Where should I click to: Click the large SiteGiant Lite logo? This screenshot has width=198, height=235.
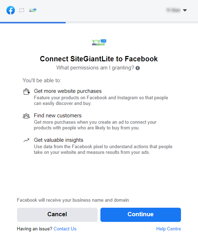99,43
